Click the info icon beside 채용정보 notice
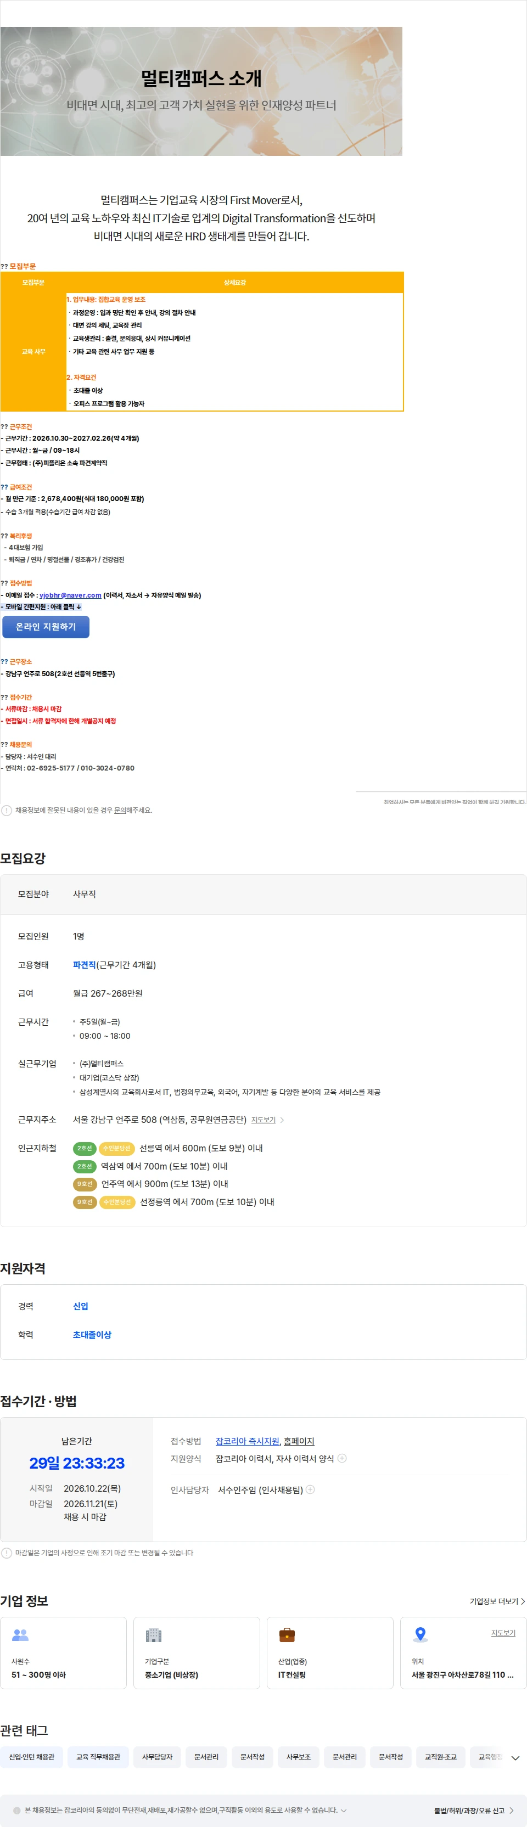This screenshot has height=1827, width=527. point(7,810)
